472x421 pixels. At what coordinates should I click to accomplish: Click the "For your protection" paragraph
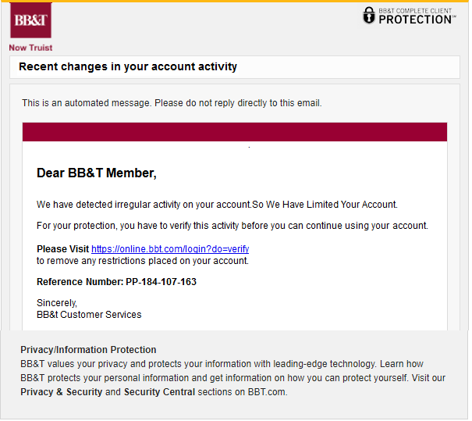(x=232, y=226)
